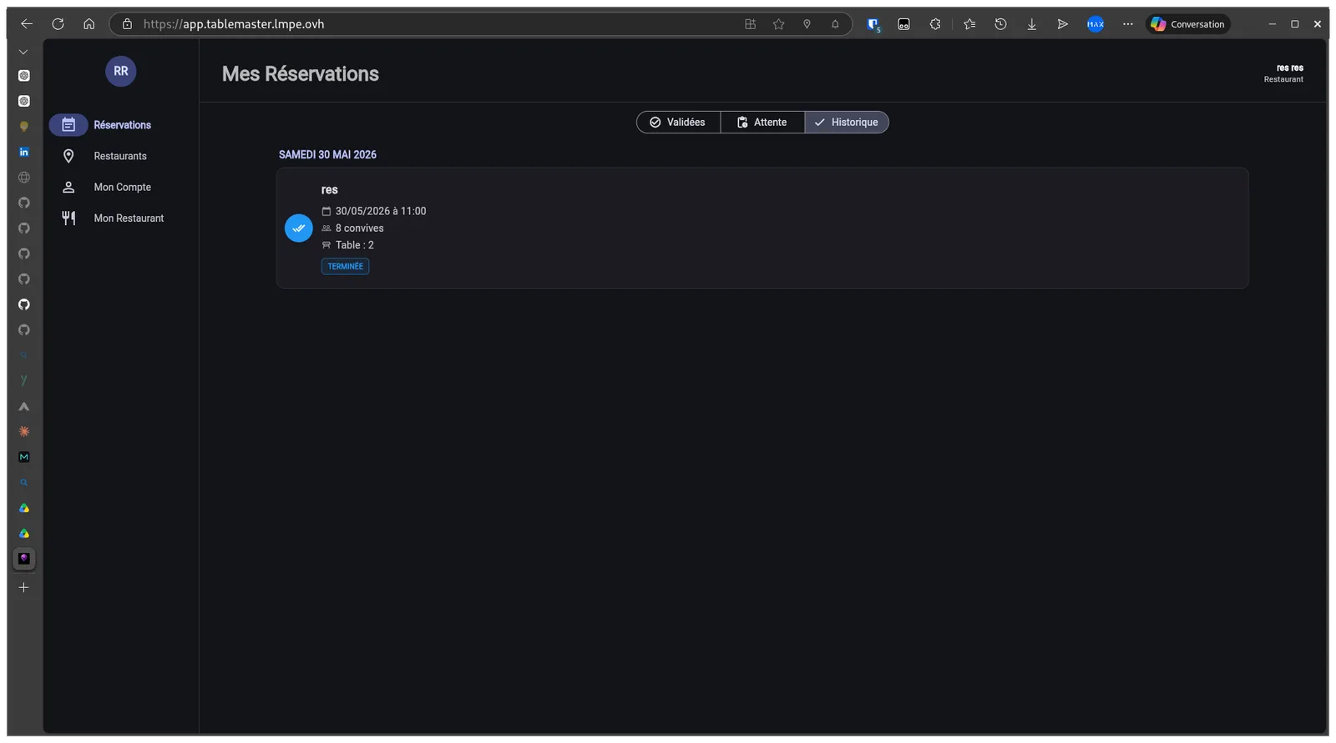Image resolution: width=1336 pixels, height=743 pixels.
Task: Switch to the Attente reservations tab
Action: tap(762, 123)
